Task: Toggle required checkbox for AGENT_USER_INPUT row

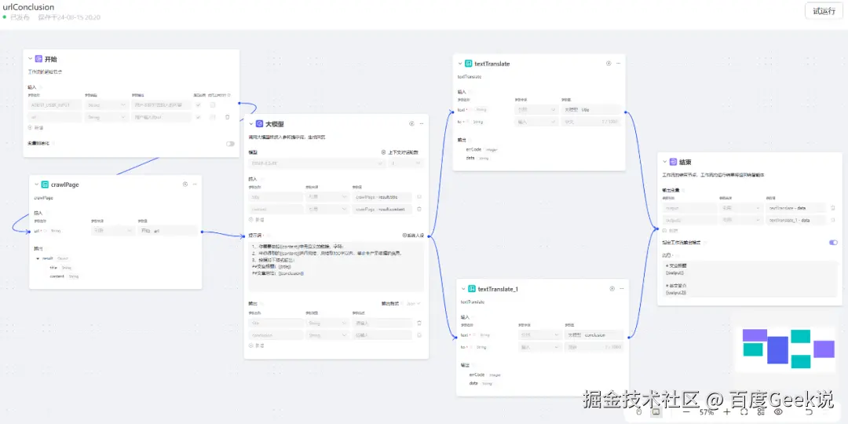Action: point(198,105)
